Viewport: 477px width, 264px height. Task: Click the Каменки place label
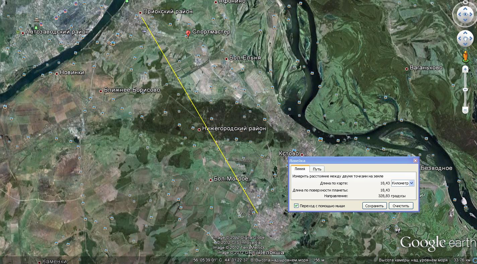(x=54, y=261)
